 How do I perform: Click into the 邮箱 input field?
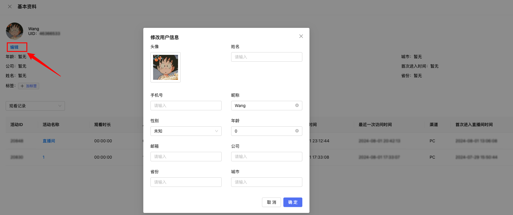pyautogui.click(x=186, y=157)
